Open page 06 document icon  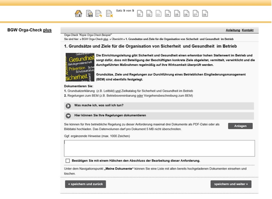point(186,14)
